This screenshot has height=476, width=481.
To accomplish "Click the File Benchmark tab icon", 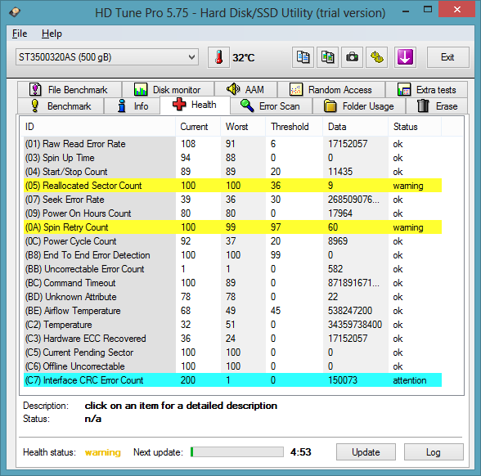I will click(35, 90).
